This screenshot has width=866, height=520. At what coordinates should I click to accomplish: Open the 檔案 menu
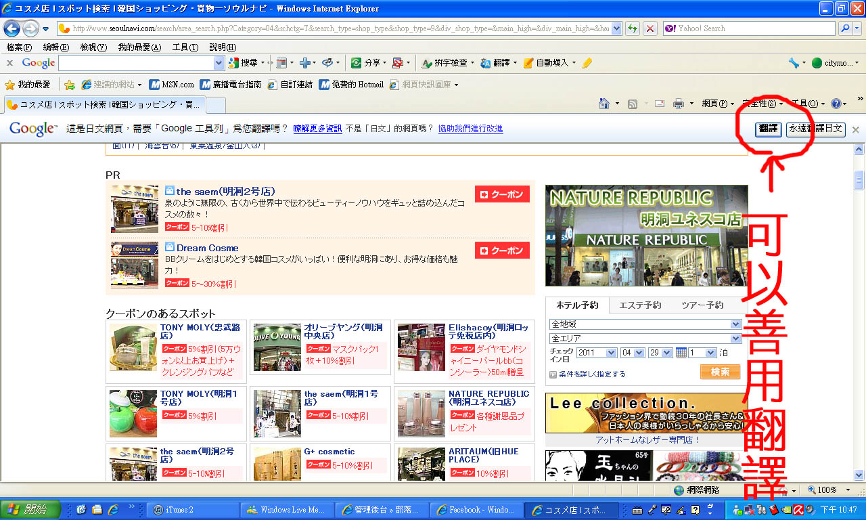(x=19, y=47)
